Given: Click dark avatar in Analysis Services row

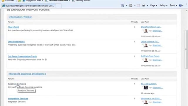Looking at the screenshot, I should (x=146, y=87).
